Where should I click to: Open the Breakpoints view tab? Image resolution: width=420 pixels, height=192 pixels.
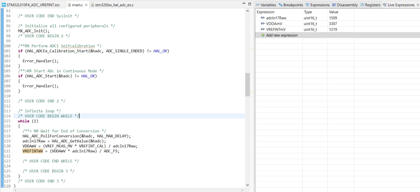291,5
